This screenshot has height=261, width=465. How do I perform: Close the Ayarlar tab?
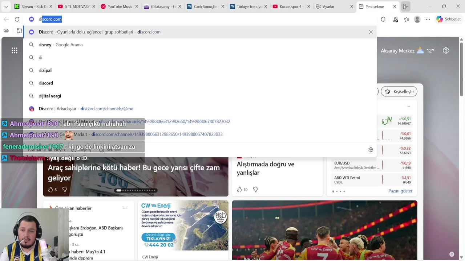click(352, 7)
